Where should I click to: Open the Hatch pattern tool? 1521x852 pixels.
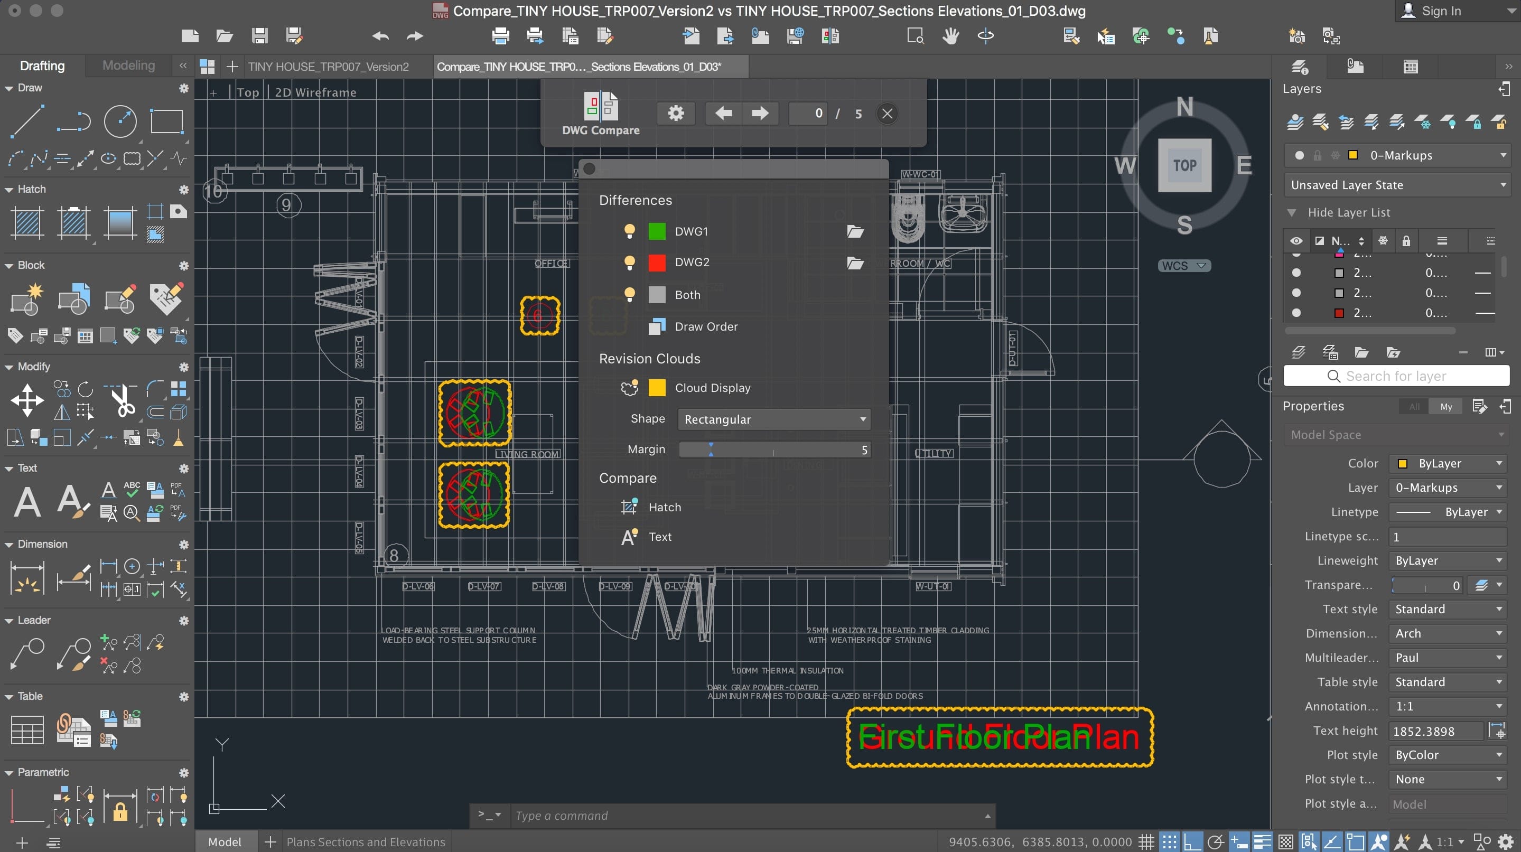click(27, 222)
